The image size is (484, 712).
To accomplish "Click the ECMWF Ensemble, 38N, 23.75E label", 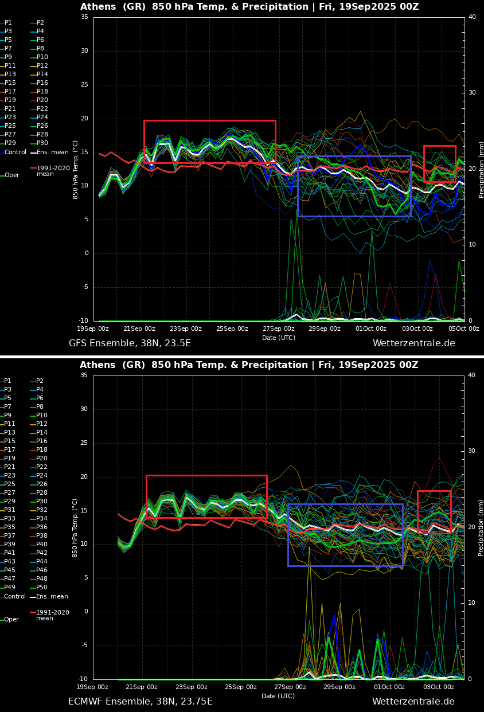I will tap(140, 702).
